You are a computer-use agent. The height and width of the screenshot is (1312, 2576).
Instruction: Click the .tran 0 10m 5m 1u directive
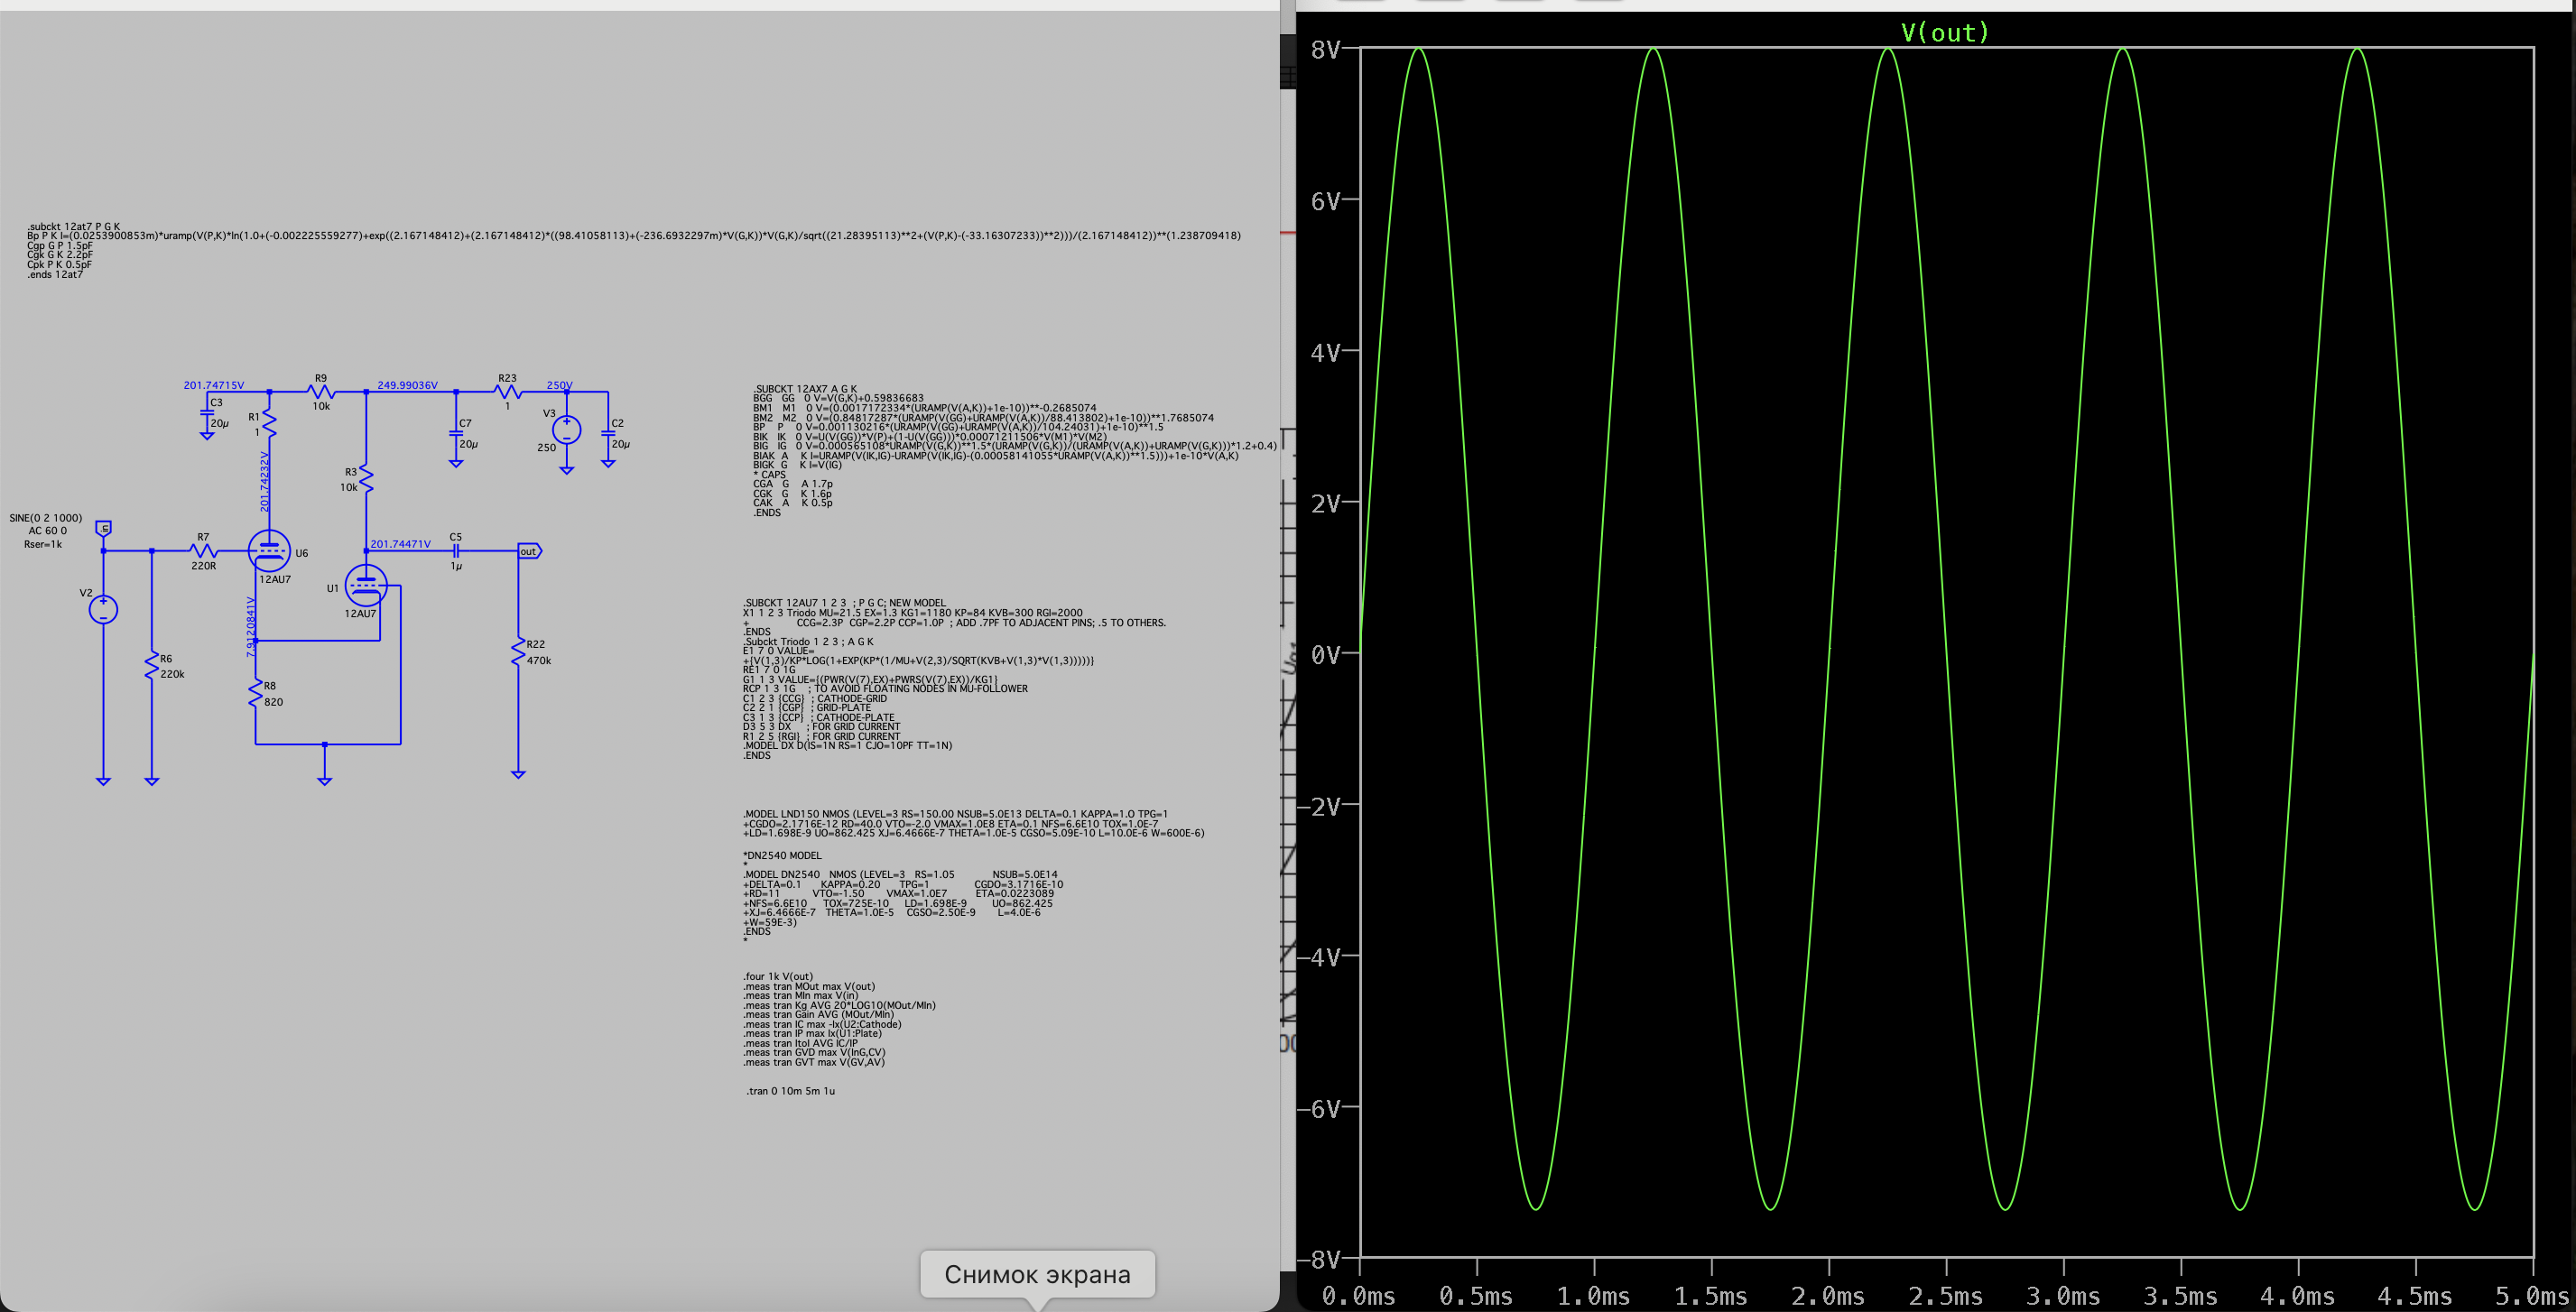pos(790,1091)
